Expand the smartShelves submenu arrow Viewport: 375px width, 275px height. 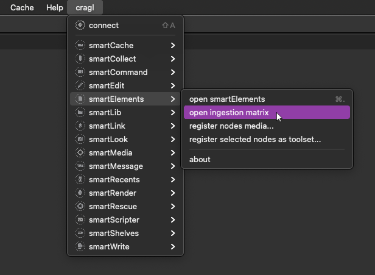click(173, 234)
